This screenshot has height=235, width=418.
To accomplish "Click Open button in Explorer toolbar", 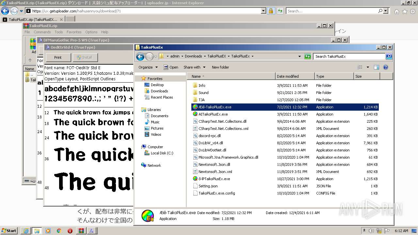I will [171, 67].
